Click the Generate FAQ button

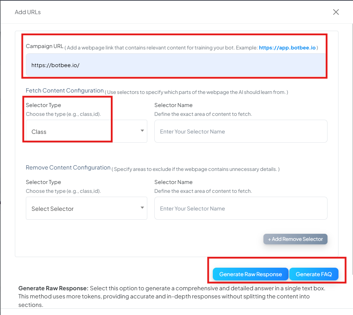[314, 274]
